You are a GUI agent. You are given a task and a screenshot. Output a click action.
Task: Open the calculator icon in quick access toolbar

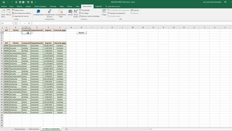32,2
